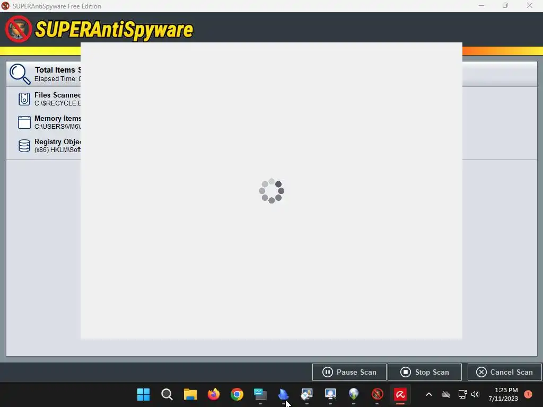
Task: Stop the running scan
Action: click(x=425, y=372)
